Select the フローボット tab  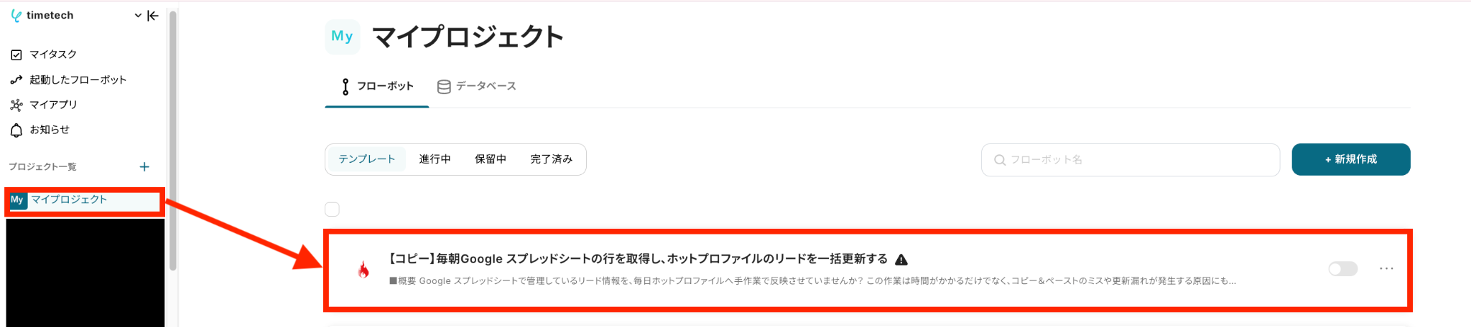377,86
